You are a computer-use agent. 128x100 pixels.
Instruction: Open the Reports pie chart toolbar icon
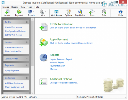(x=30, y=12)
